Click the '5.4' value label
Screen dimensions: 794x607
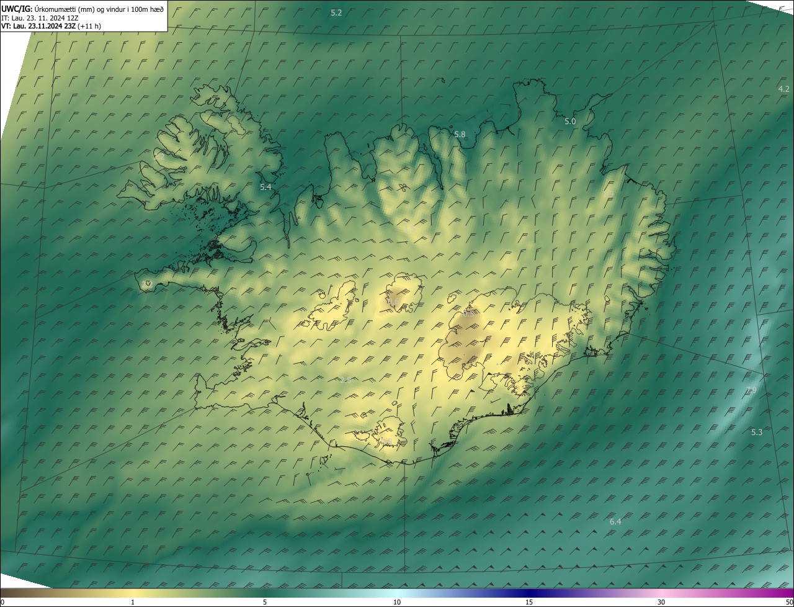point(265,187)
